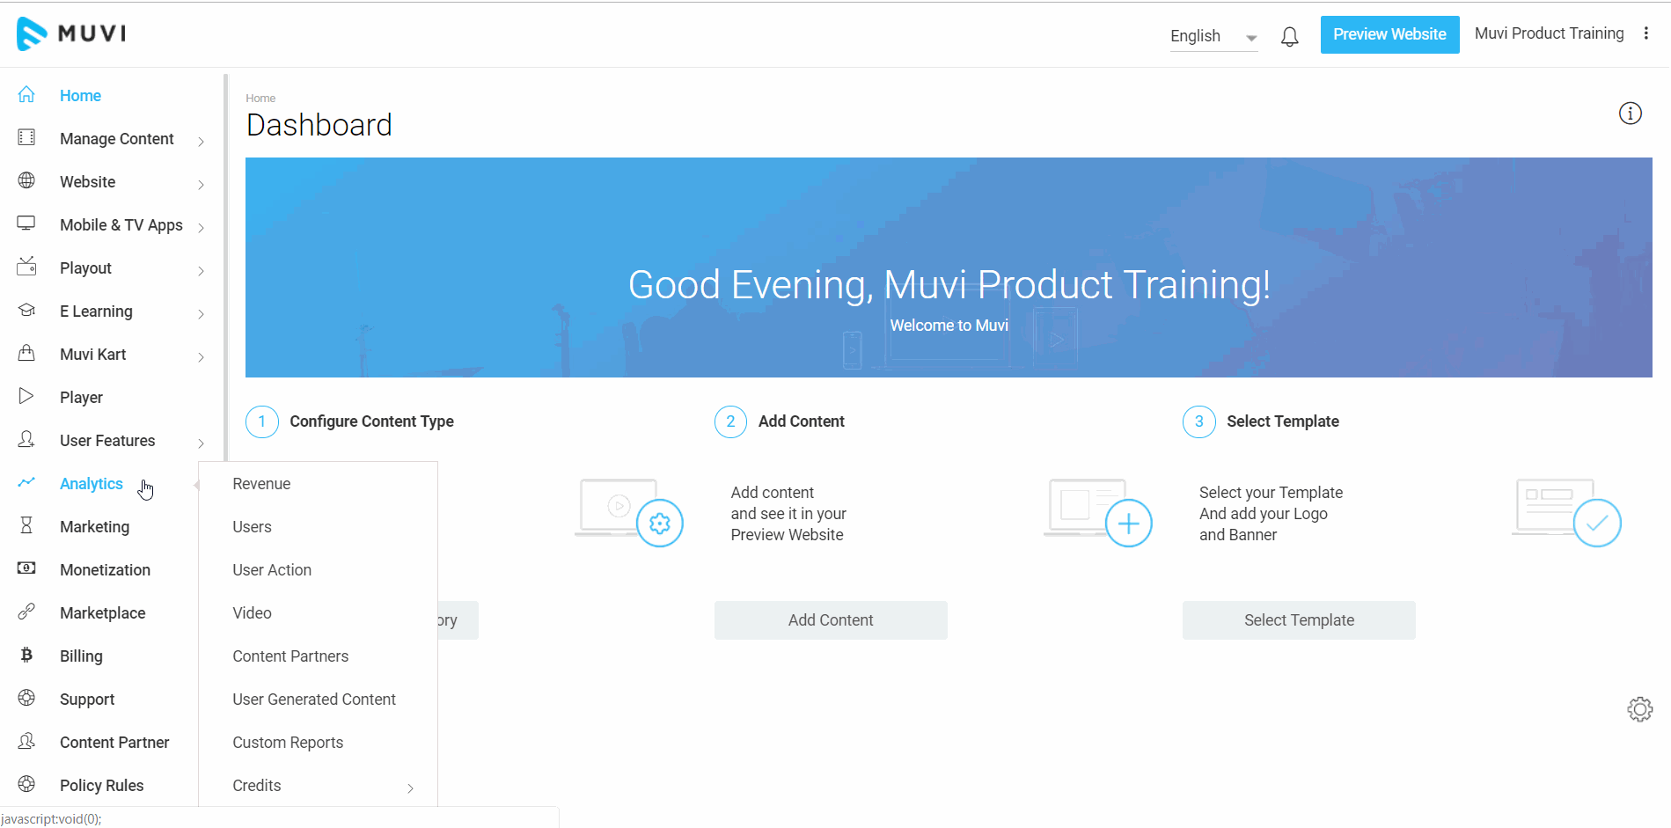Click the E Learning graduation cap icon
The width and height of the screenshot is (1671, 828).
[26, 310]
